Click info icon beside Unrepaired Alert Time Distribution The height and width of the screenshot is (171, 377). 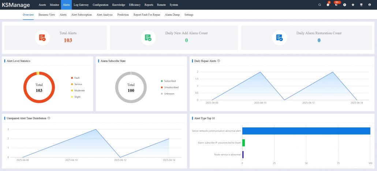coord(49,118)
